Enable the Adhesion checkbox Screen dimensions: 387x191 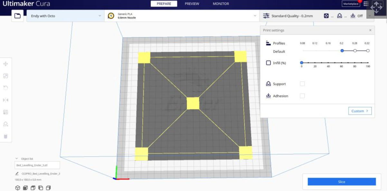(x=302, y=96)
